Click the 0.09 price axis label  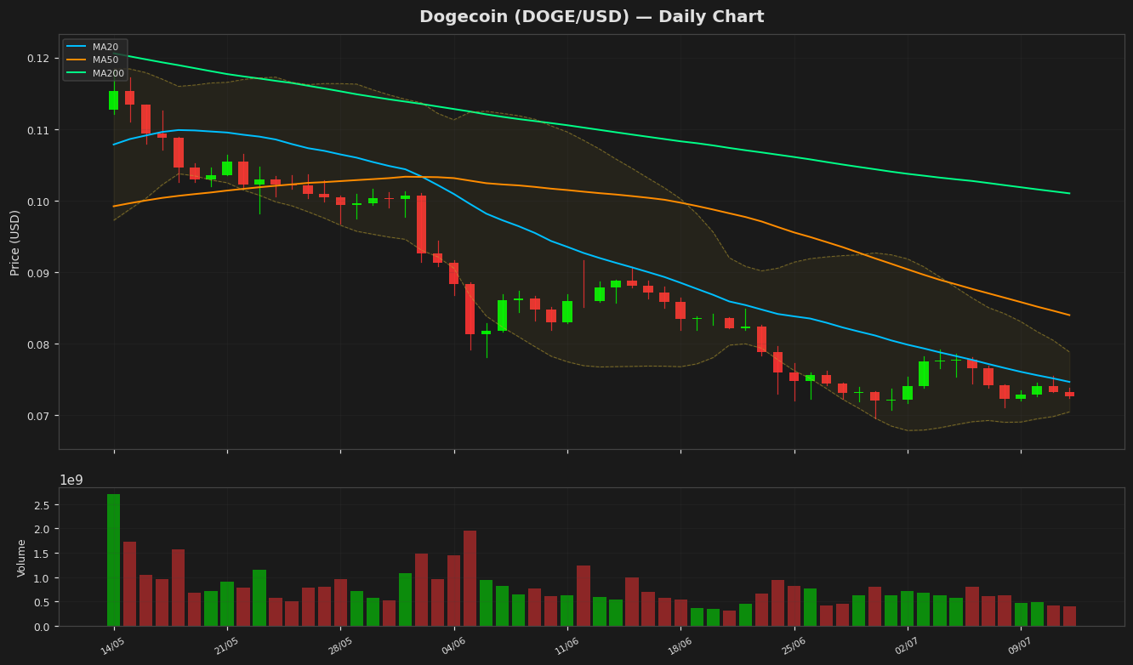[x=37, y=273]
